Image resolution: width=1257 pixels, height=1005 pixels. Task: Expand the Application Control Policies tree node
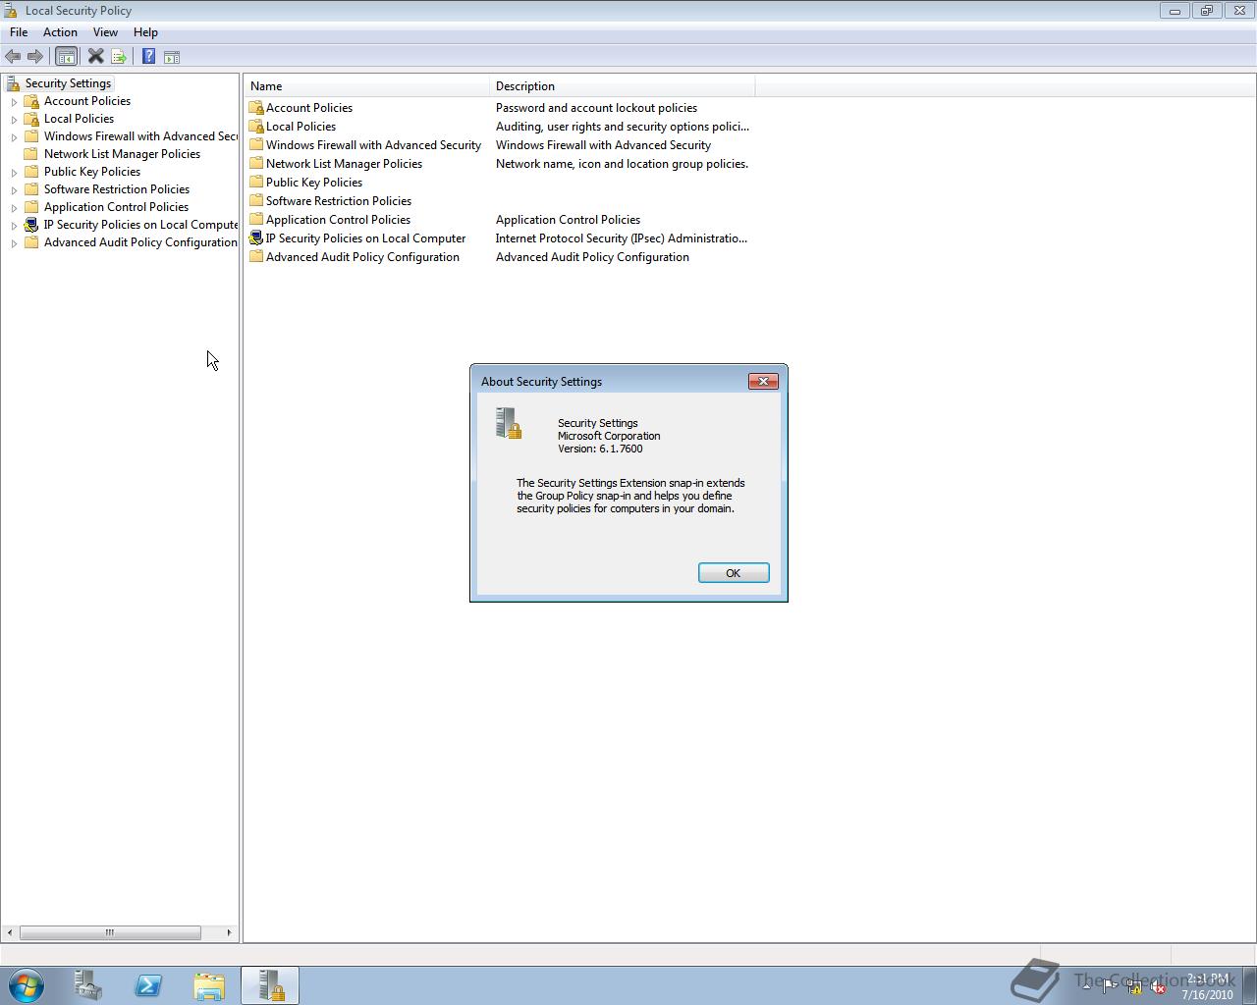[x=14, y=208]
